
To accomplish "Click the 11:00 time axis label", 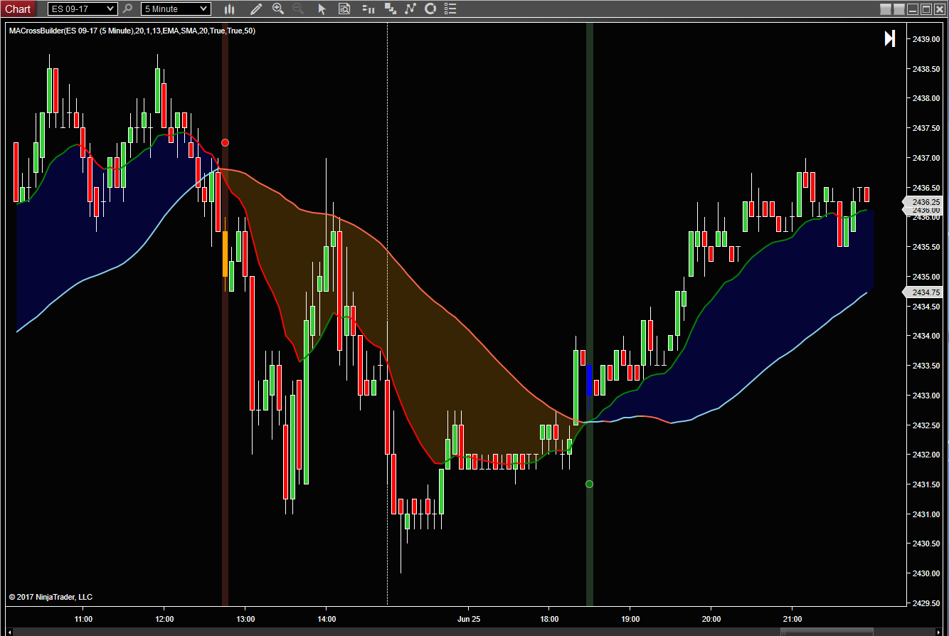I will [x=83, y=619].
